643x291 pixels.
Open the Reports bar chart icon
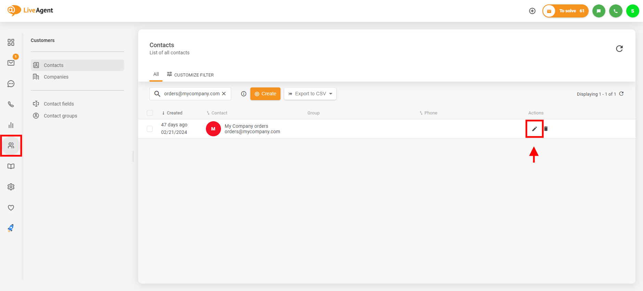pos(11,125)
